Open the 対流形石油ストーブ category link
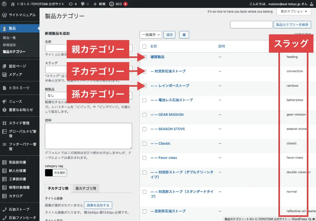Viewport: 316px width, 221px height. 168,71
